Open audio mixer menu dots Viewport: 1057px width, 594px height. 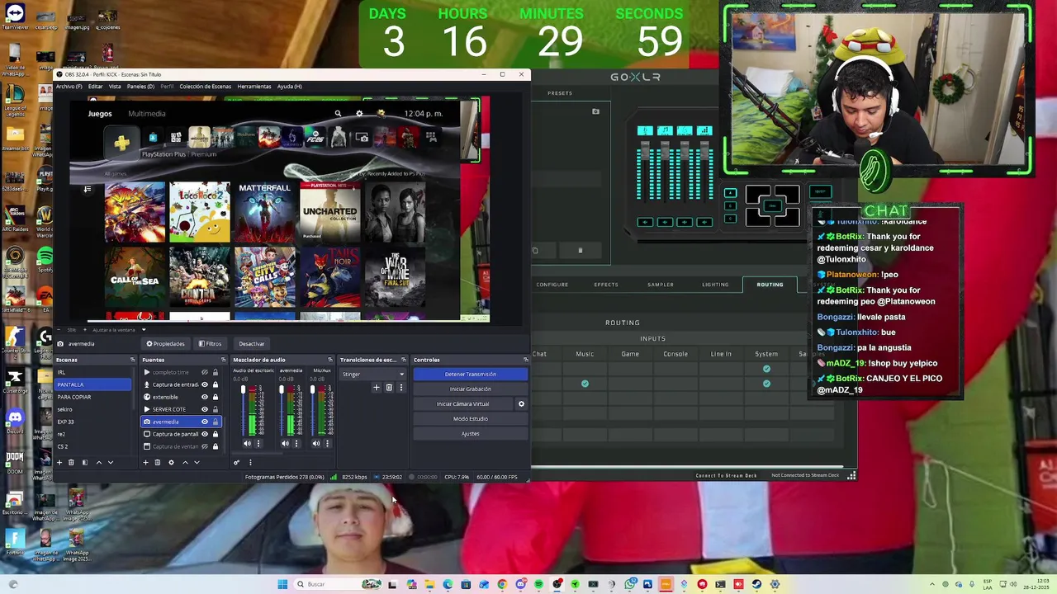(x=250, y=462)
